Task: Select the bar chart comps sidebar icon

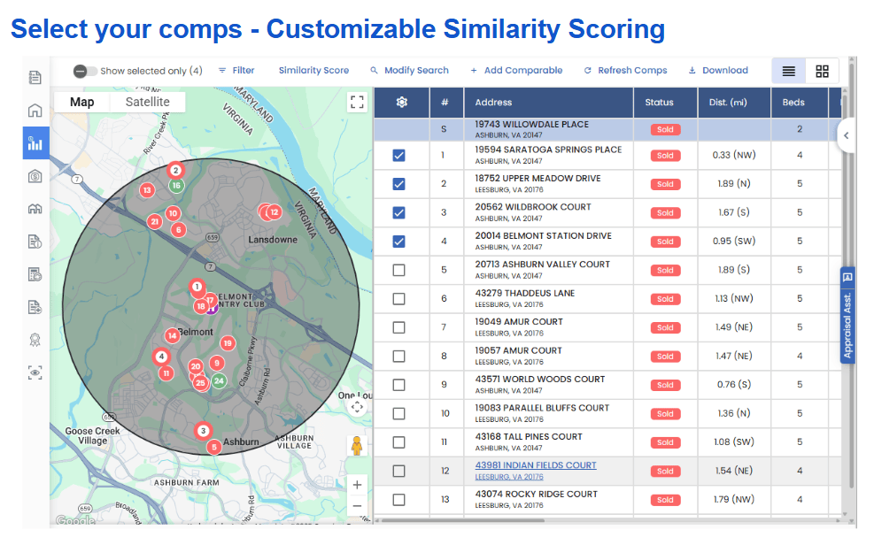Action: pos(35,143)
